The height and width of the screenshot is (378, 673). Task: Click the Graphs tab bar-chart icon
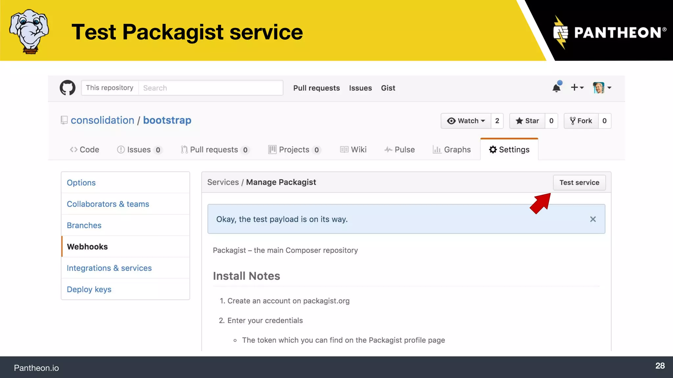tap(437, 150)
